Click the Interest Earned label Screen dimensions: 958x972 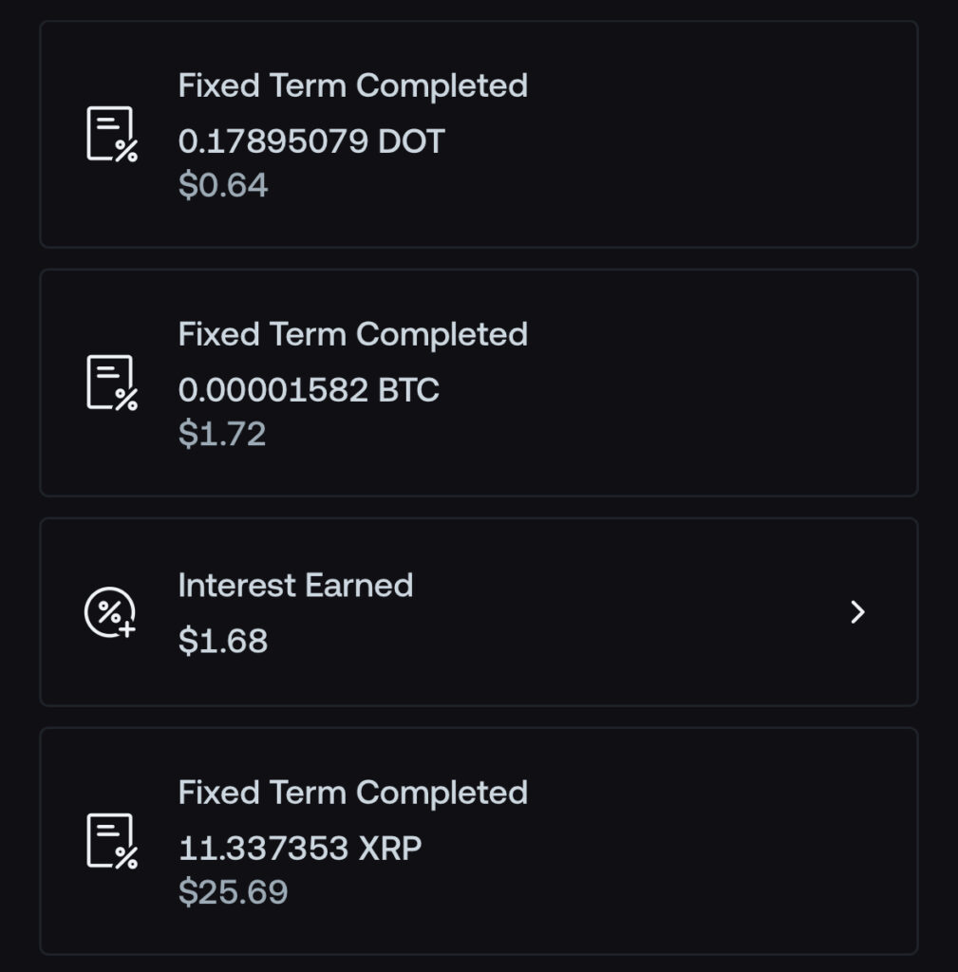point(296,585)
